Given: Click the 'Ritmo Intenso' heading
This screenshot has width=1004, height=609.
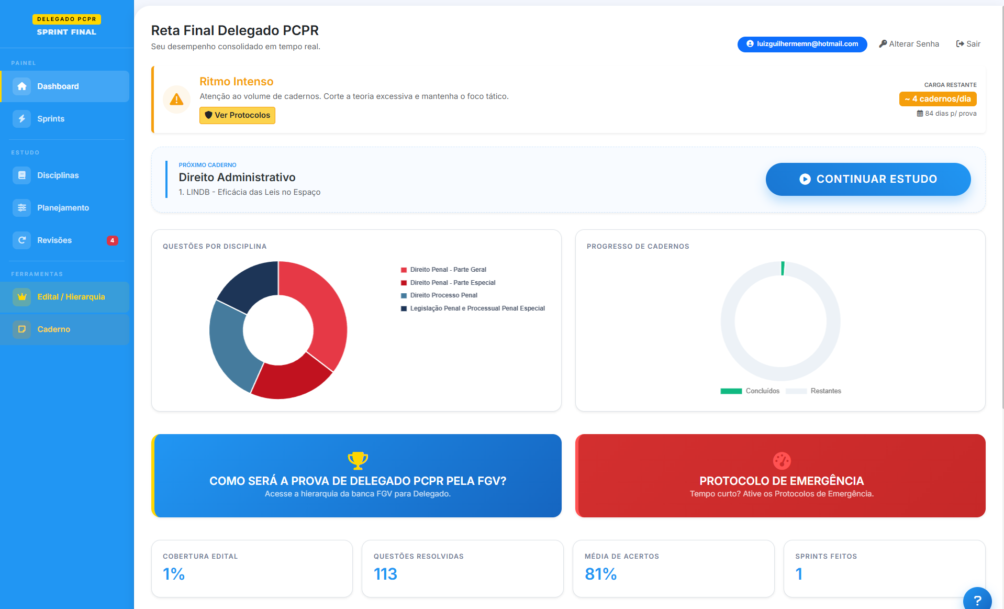Looking at the screenshot, I should (236, 82).
